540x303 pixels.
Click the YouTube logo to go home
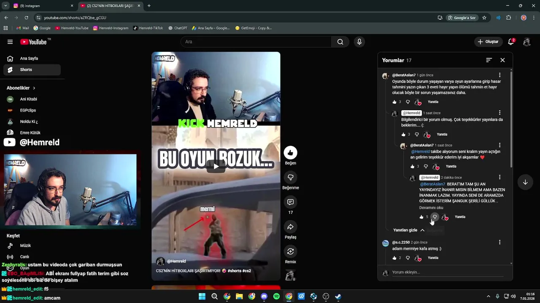click(x=33, y=42)
